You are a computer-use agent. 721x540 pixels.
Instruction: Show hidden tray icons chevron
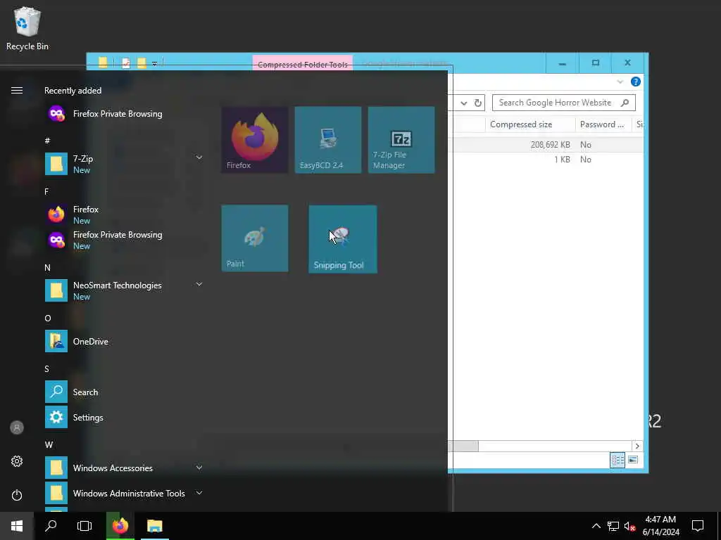[596, 526]
